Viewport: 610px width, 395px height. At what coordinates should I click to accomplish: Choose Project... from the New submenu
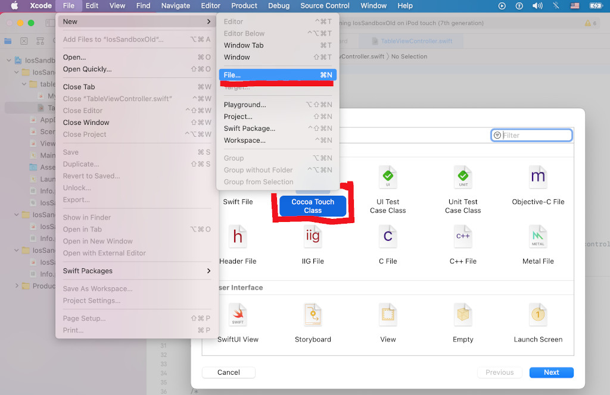pyautogui.click(x=278, y=117)
